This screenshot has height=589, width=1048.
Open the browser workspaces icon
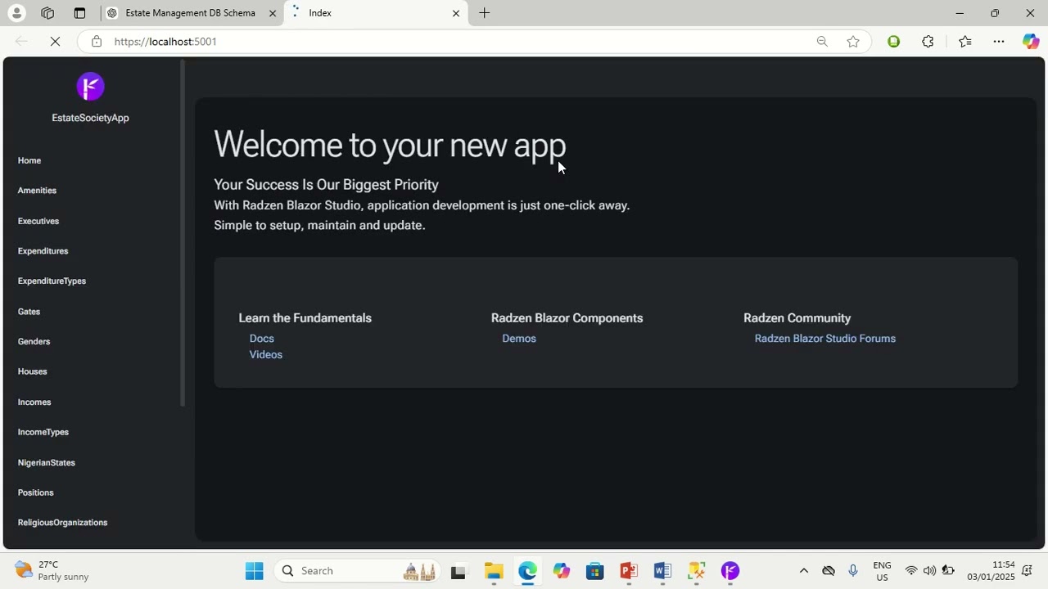pos(47,13)
